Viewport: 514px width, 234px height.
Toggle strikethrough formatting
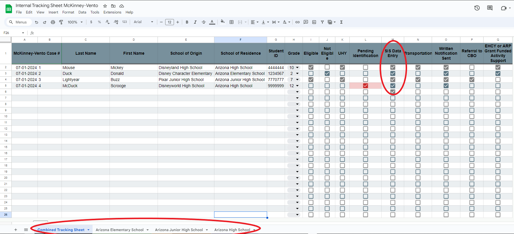tap(204, 22)
